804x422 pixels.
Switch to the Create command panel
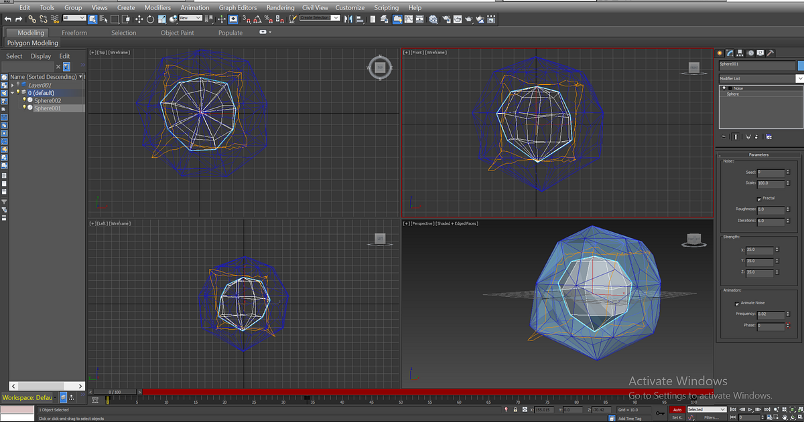pos(720,53)
